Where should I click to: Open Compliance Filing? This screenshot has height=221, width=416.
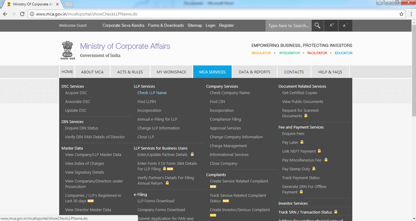pos(225,119)
